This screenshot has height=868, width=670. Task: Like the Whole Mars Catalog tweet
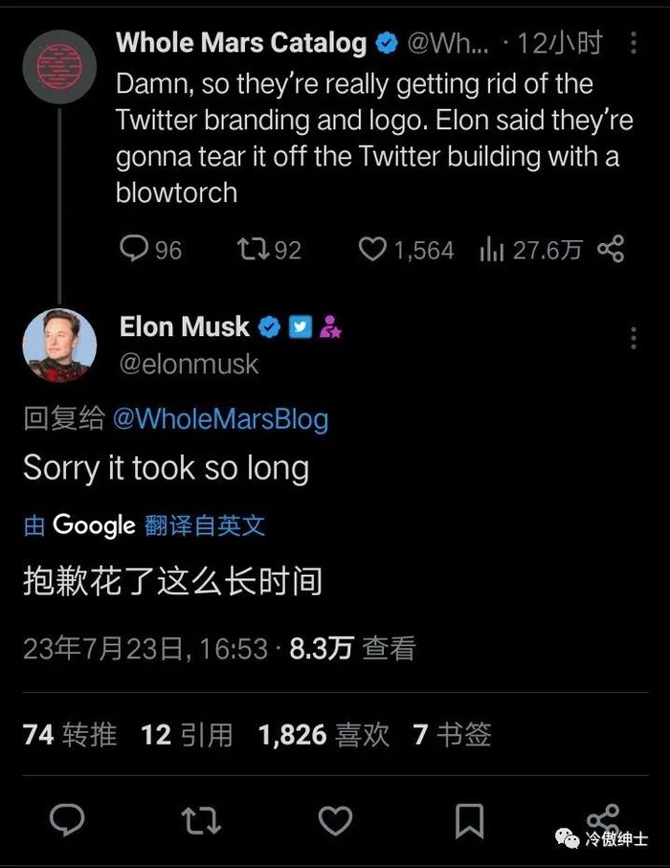click(371, 249)
